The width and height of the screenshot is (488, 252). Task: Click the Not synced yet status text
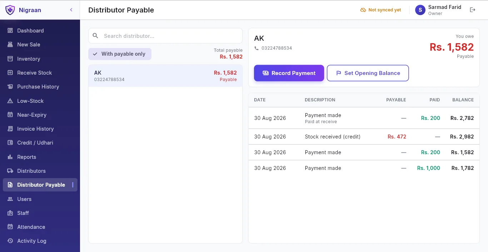(x=385, y=10)
